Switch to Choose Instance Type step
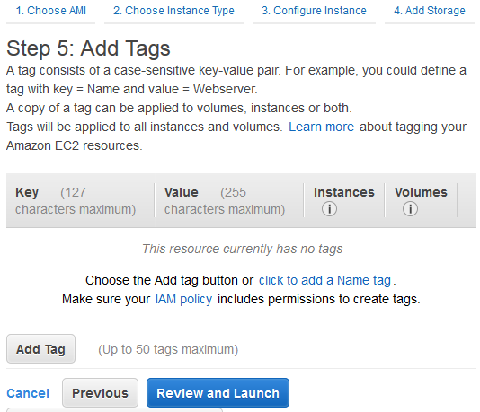The width and height of the screenshot is (480, 412). click(173, 11)
